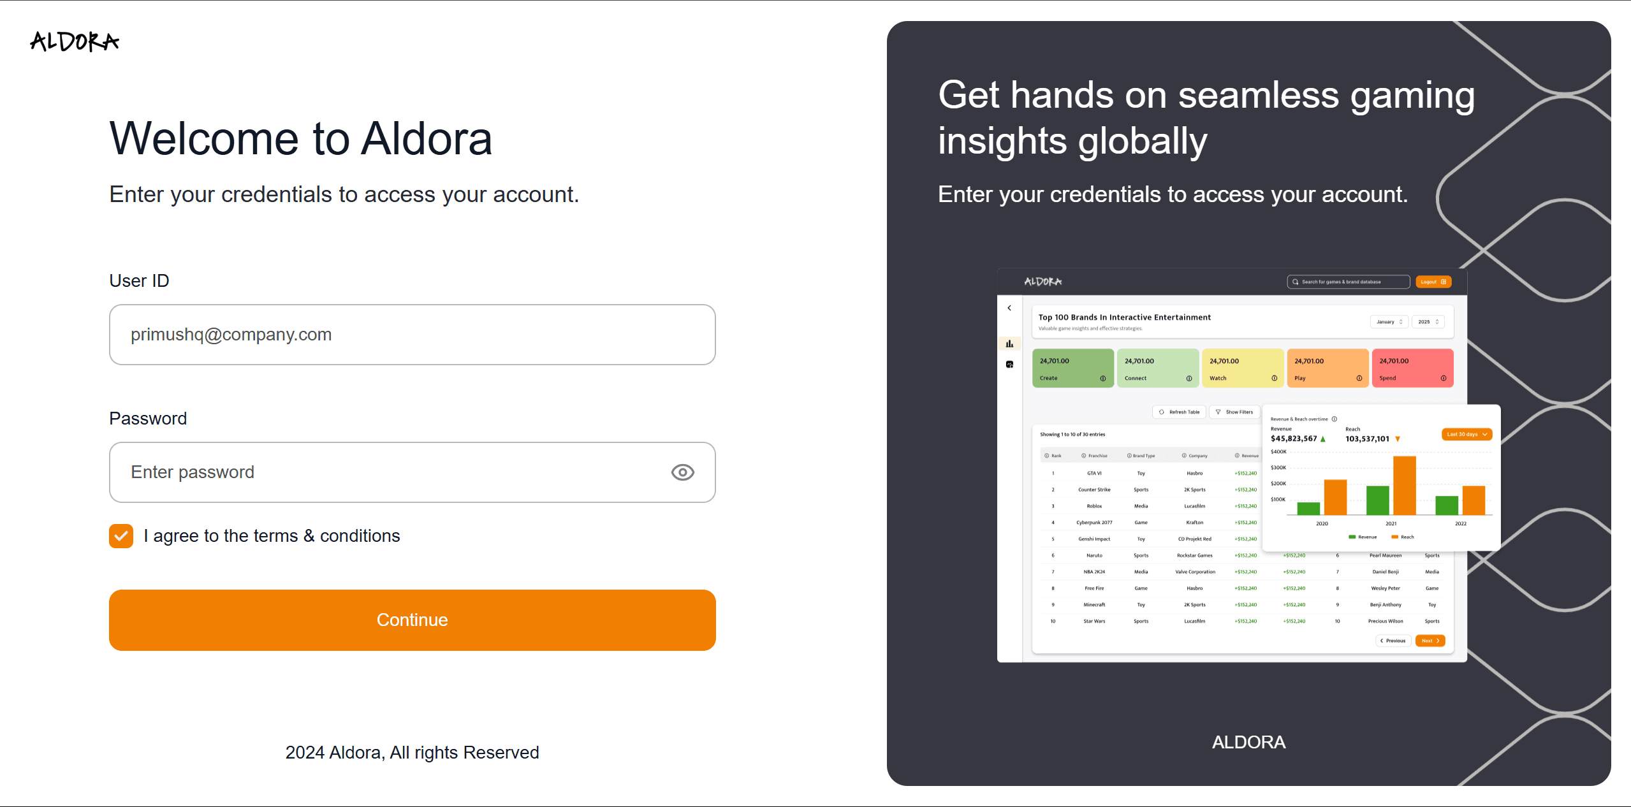This screenshot has width=1631, height=807.
Task: Click the Previous pagination button
Action: click(x=1394, y=641)
